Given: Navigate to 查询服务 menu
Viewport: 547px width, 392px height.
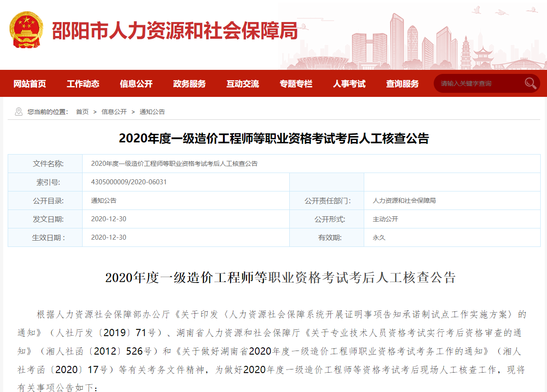Looking at the screenshot, I should tap(403, 84).
